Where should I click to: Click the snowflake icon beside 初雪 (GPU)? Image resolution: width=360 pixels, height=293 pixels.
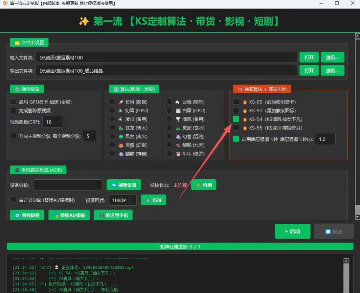pyautogui.click(x=120, y=111)
